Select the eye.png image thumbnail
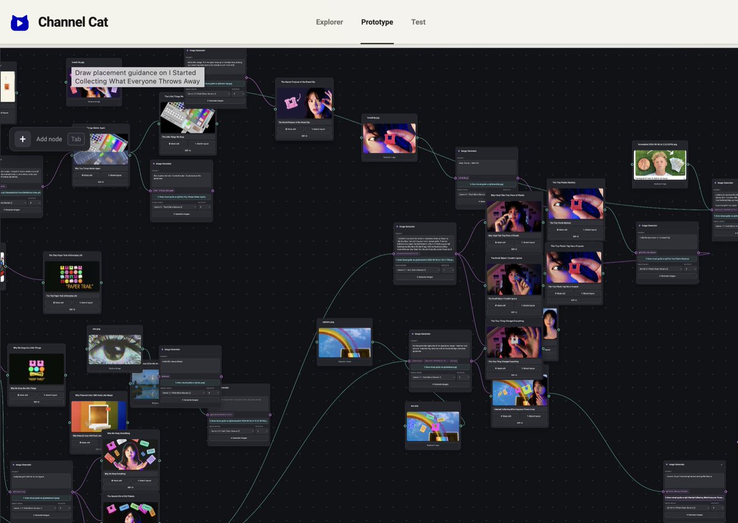738x523 pixels. click(115, 350)
